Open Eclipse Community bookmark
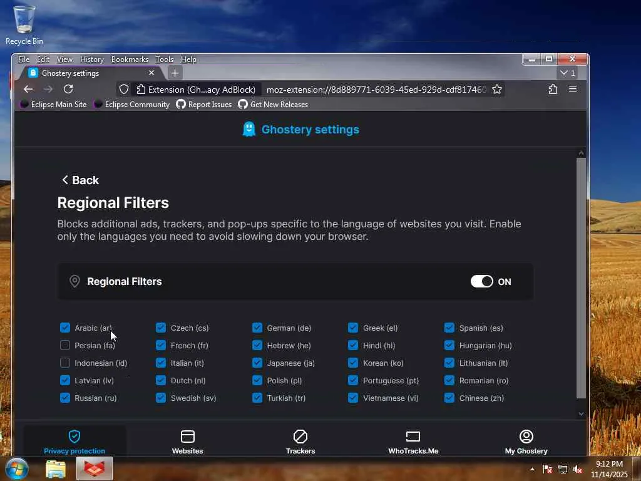The image size is (641, 481). point(131,105)
